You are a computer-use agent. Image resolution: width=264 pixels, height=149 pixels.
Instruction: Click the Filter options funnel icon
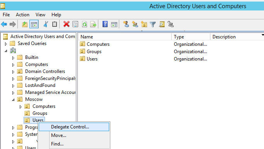click(x=153, y=24)
